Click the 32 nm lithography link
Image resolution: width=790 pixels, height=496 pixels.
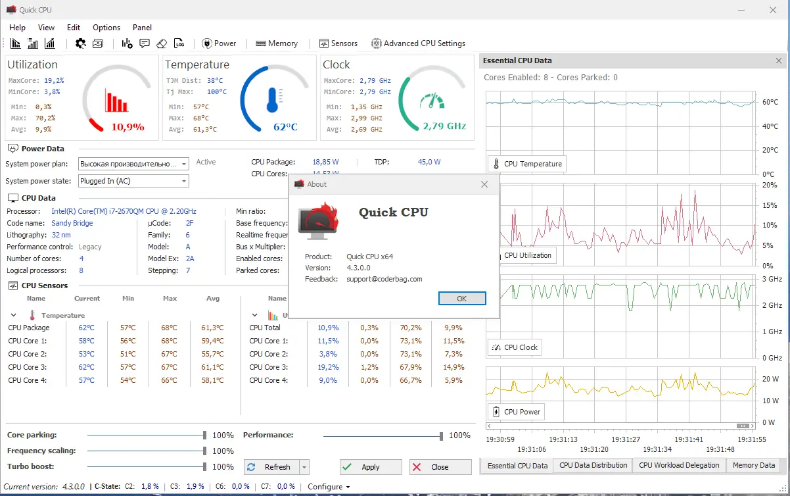(61, 235)
